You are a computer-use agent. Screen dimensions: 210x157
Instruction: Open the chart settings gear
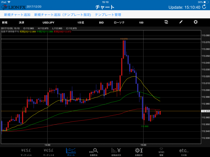pyautogui.click(x=196, y=22)
